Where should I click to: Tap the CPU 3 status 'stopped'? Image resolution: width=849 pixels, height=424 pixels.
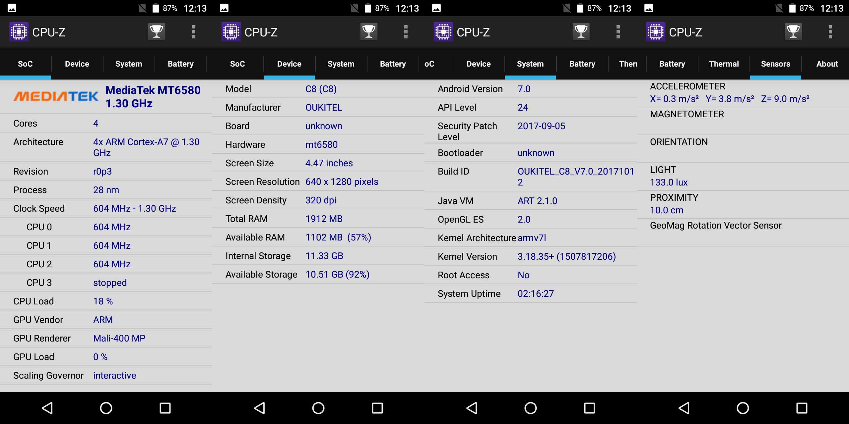[x=110, y=283]
